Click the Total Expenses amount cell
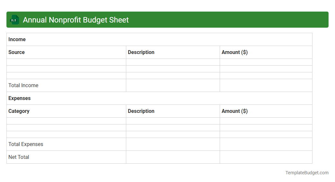 [x=266, y=144]
